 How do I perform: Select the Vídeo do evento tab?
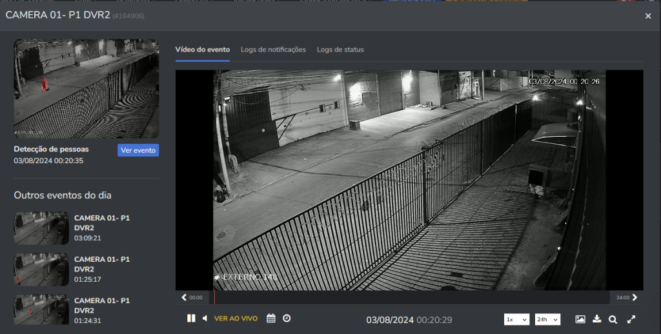[202, 50]
